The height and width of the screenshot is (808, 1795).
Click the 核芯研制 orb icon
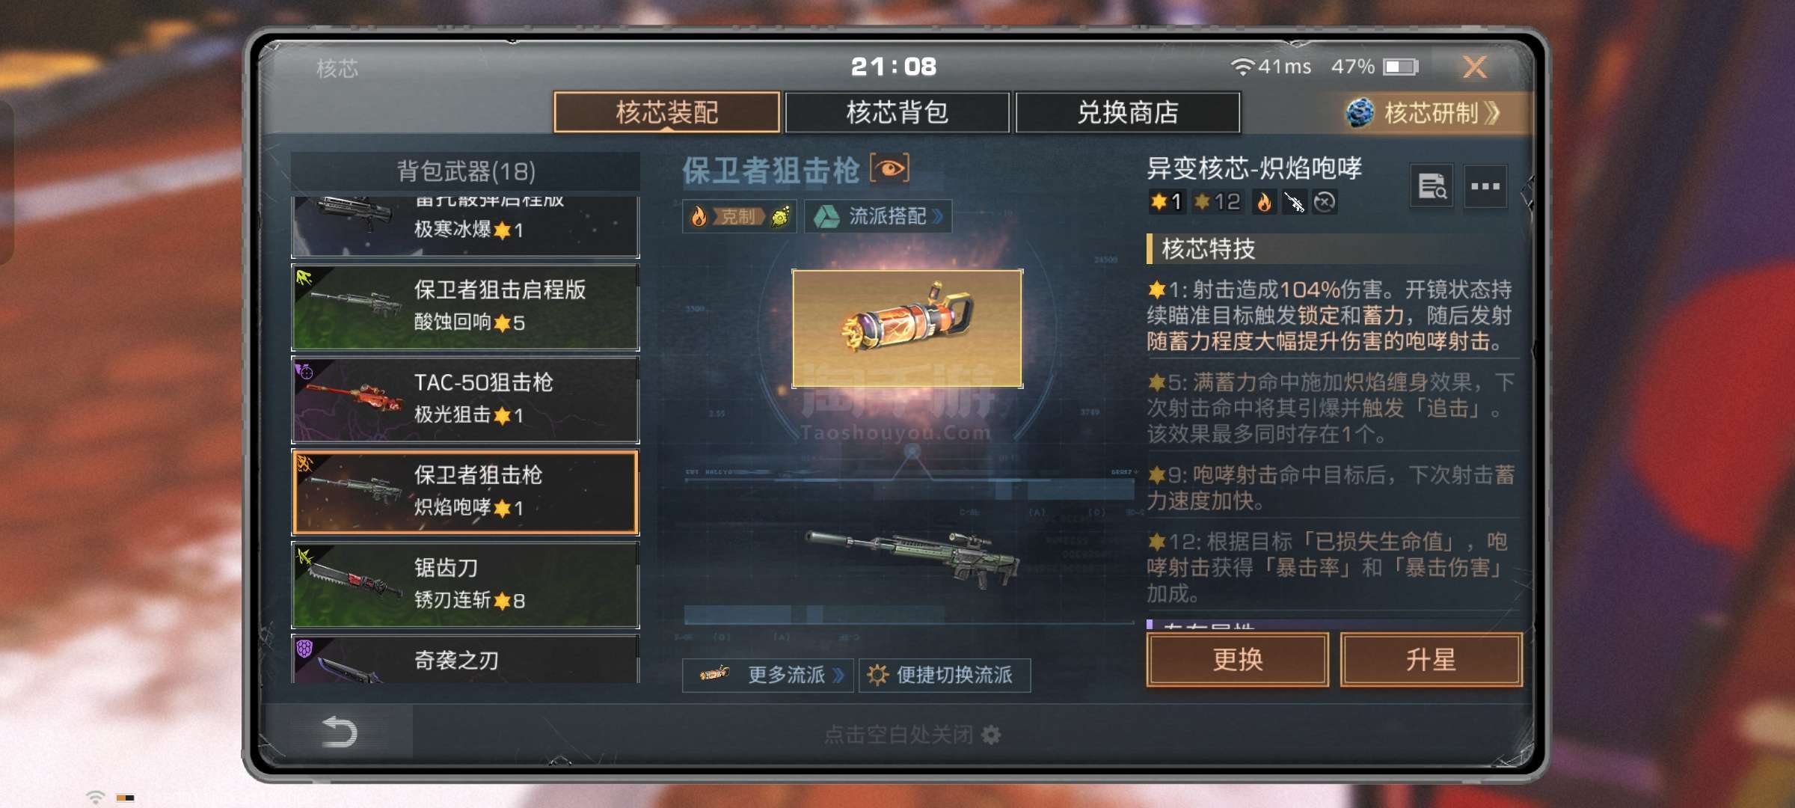tap(1360, 113)
